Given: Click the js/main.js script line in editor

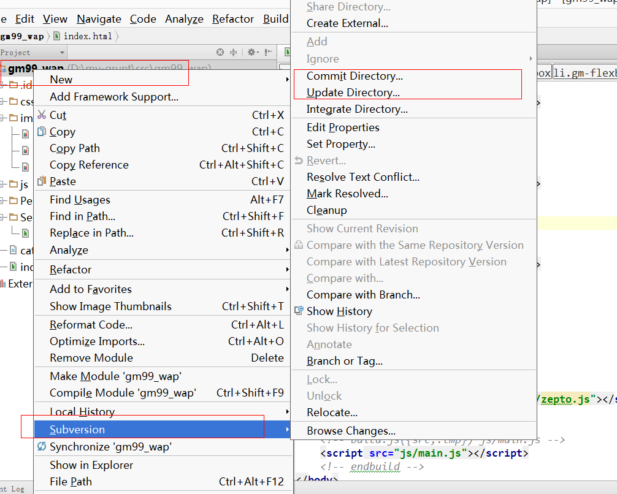Looking at the screenshot, I should coord(424,453).
